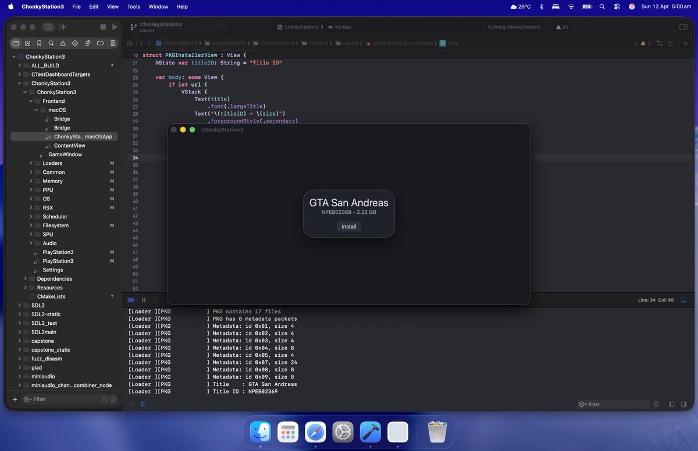Screen dimensions: 698x451
Task: Add a new file with plus button
Action: [15, 399]
